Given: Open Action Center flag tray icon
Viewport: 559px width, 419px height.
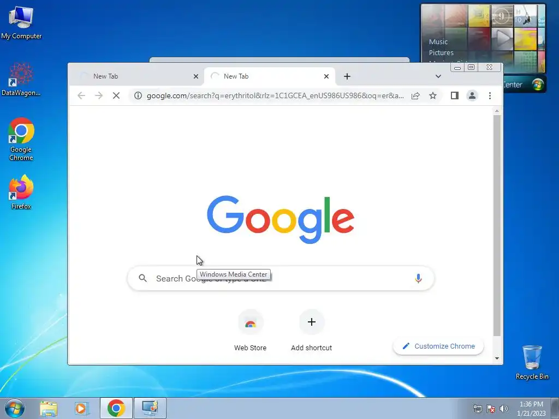Looking at the screenshot, I should click(x=491, y=409).
